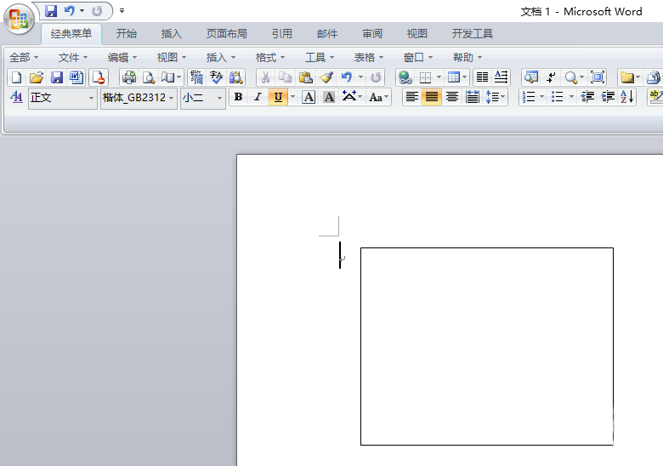The image size is (663, 466).
Task: Open an existing file folder icon
Action: click(x=37, y=77)
